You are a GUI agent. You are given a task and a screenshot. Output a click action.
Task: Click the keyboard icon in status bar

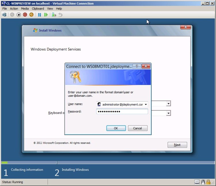pyautogui.click(x=197, y=182)
